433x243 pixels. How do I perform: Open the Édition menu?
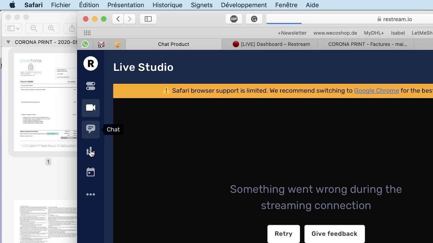[x=89, y=5]
